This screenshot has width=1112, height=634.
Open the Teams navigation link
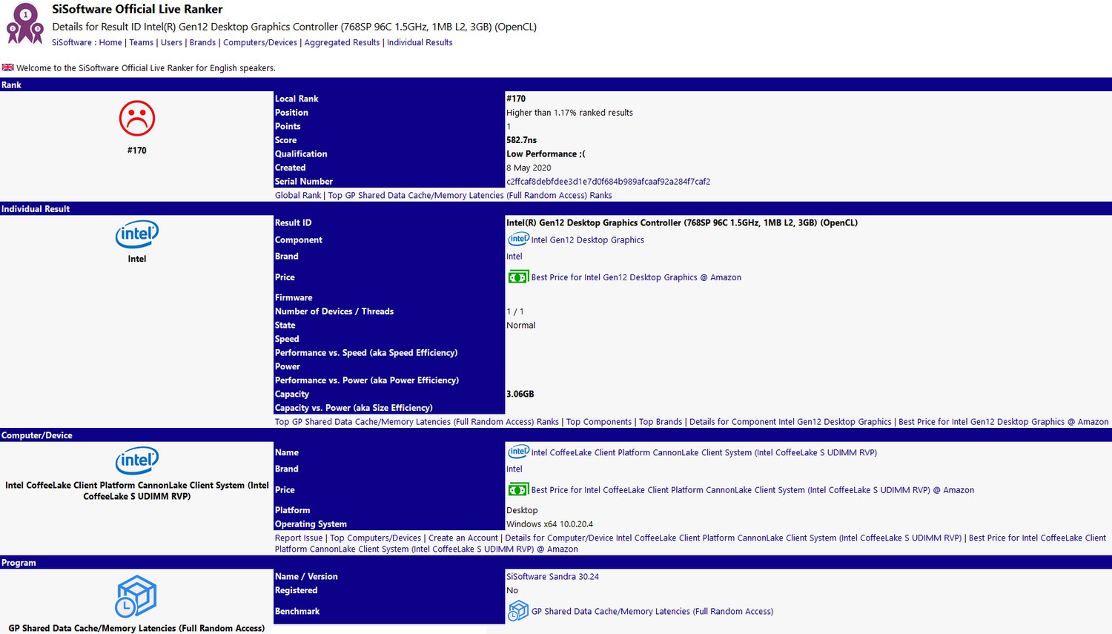pyautogui.click(x=142, y=42)
